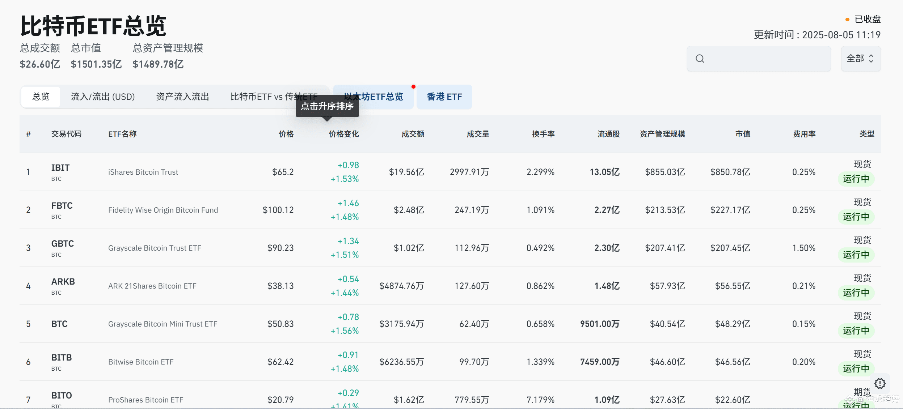Image resolution: width=903 pixels, height=409 pixels.
Task: Click the 更新时间 timestamp
Action: (x=817, y=35)
